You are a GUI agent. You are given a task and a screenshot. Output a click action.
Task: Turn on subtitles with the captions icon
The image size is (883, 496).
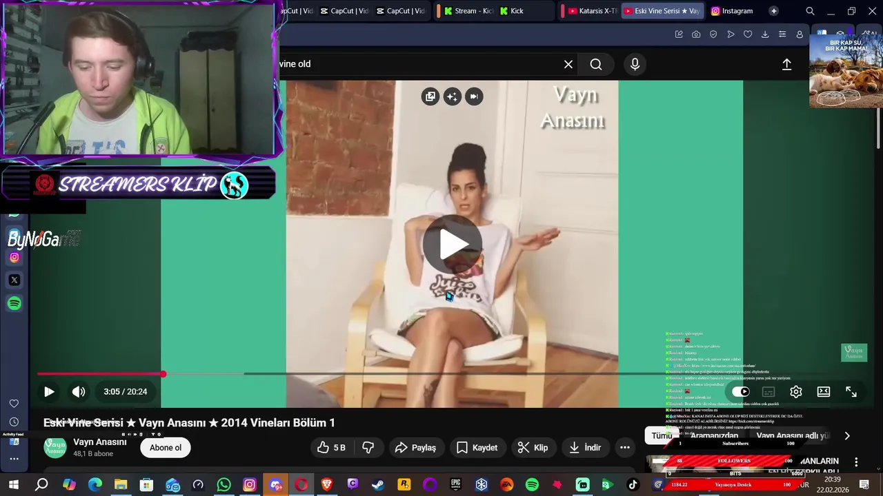point(768,391)
